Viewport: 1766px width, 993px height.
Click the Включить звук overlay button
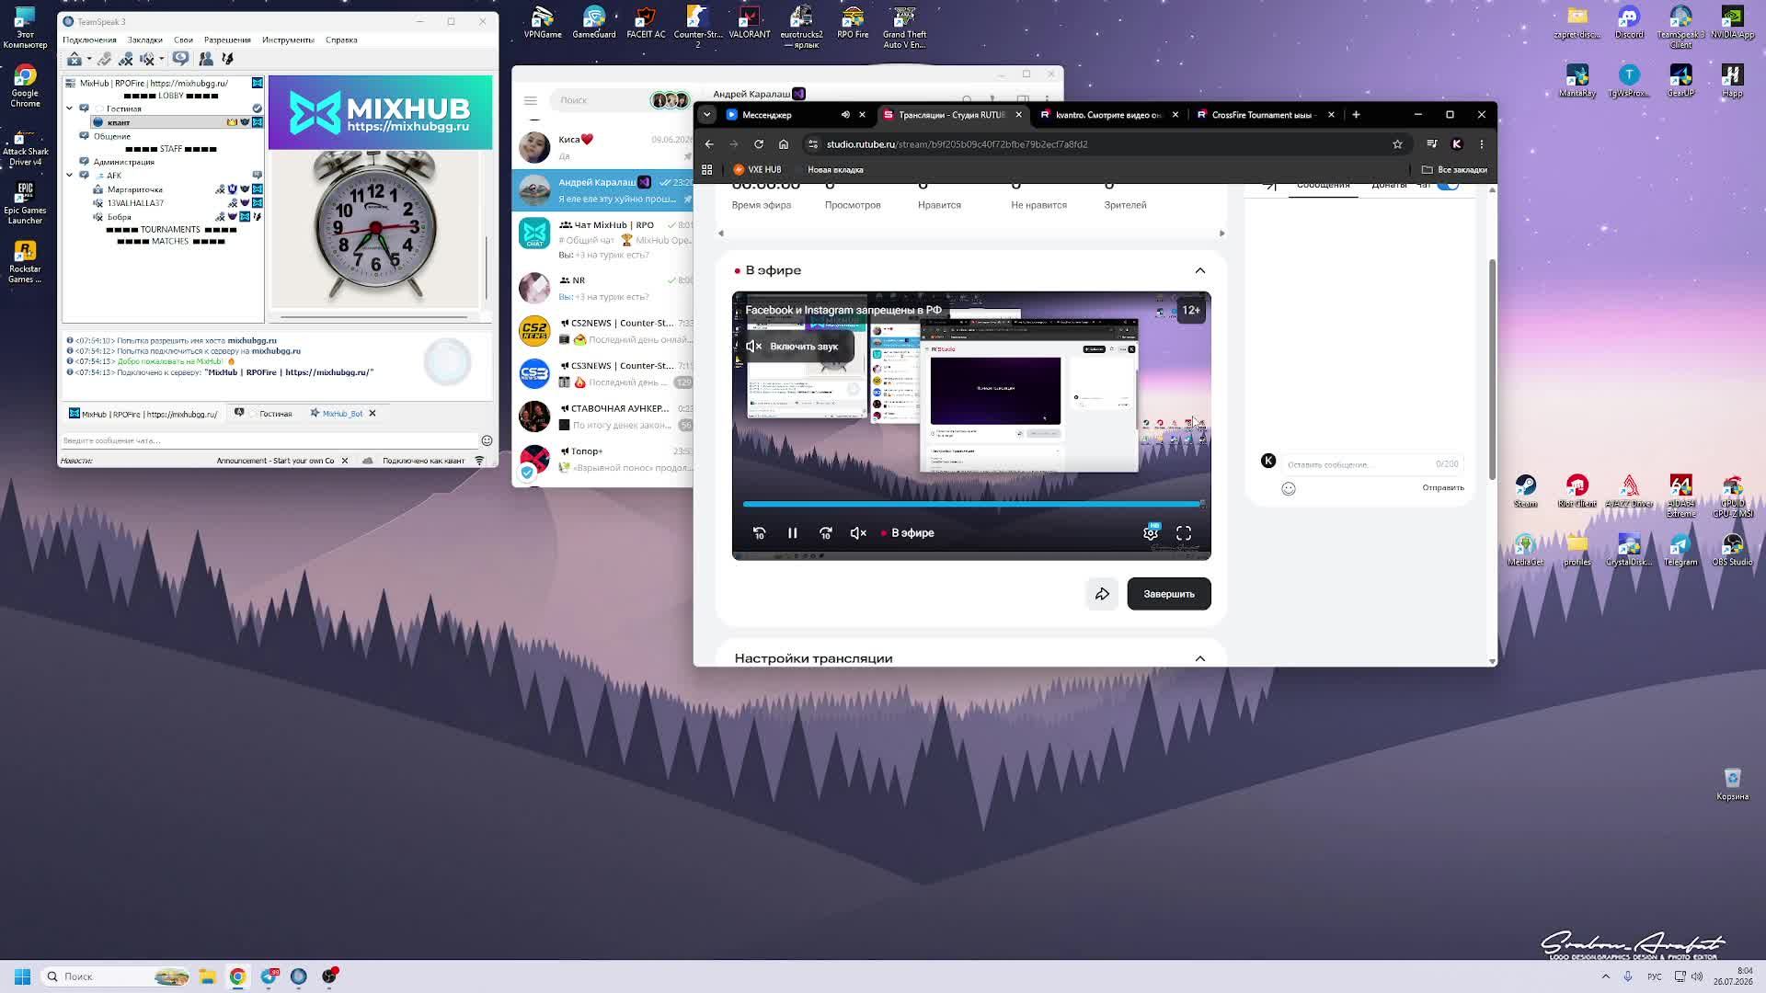point(794,347)
